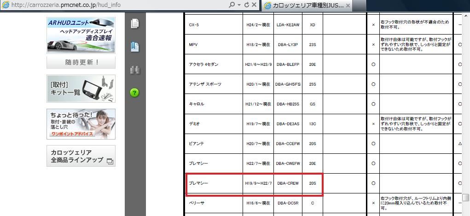470x216 pixels.
Task: Click the 23S grade cell
Action: click(x=313, y=44)
